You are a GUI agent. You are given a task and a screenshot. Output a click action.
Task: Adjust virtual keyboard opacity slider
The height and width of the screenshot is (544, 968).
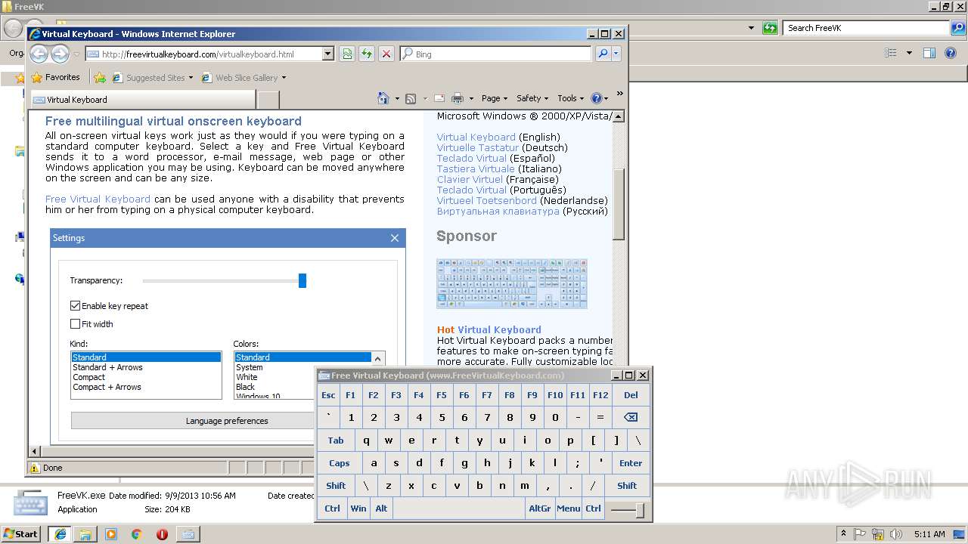pyautogui.click(x=640, y=510)
